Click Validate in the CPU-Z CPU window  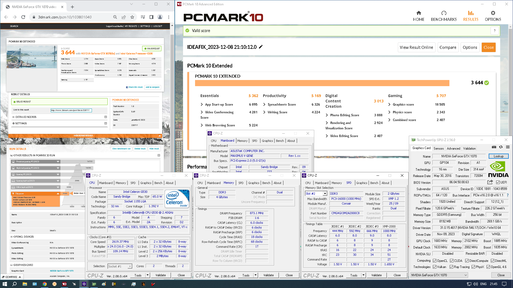161,275
